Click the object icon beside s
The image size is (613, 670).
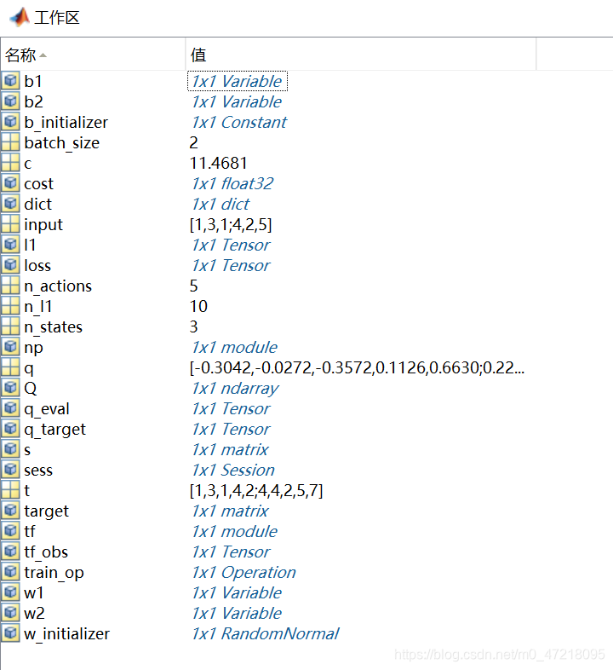tap(10, 449)
